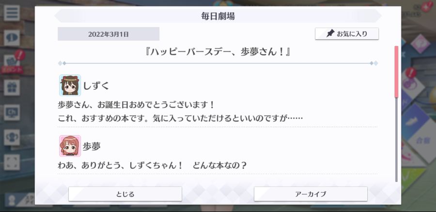
Task: Tap しずく character avatar
Action: coord(70,85)
